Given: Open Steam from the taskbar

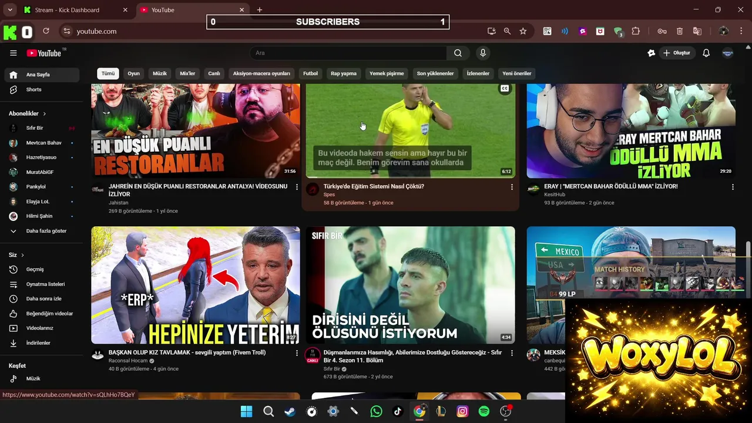Looking at the screenshot, I should (290, 411).
